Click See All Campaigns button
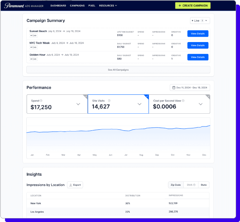The width and height of the screenshot is (240, 222). click(118, 69)
